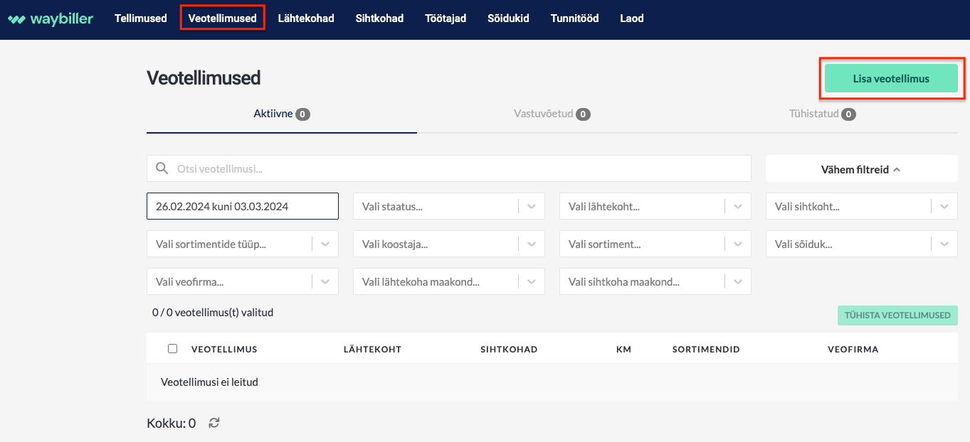Switch to the Vastuvõetud tab
The height and width of the screenshot is (442, 970).
(552, 114)
